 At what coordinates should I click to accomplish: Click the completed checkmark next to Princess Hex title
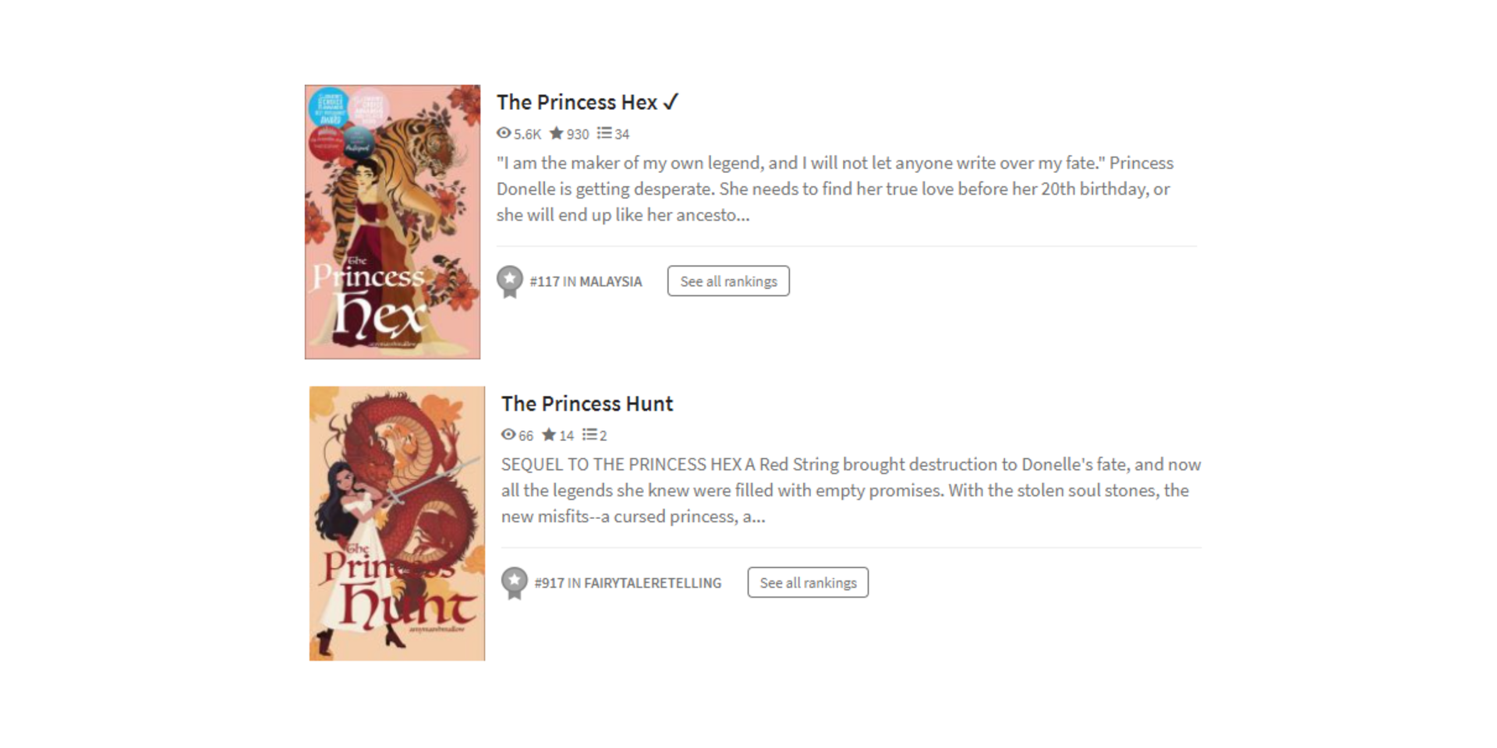(x=671, y=102)
